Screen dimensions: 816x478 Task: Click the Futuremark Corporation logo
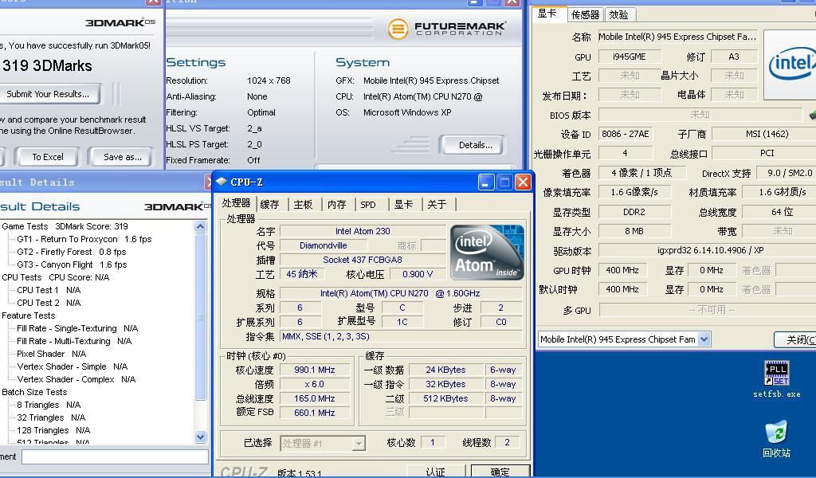(x=446, y=28)
